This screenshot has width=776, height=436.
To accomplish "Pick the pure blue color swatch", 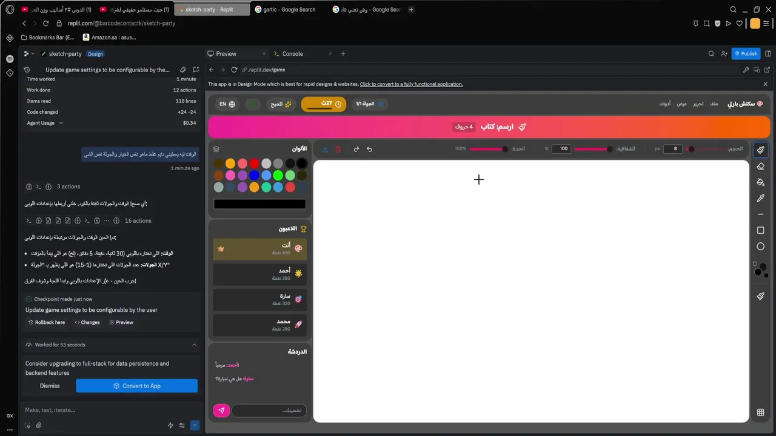I will coord(255,176).
